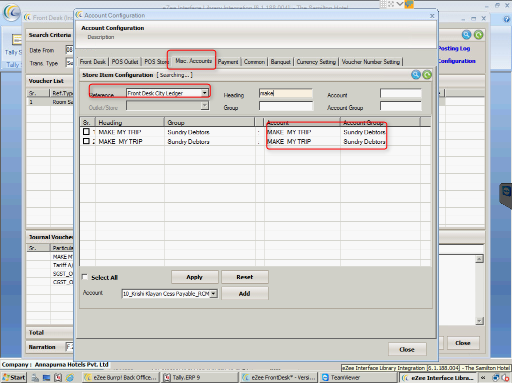This screenshot has width=512, height=383.
Task: Click the Account filter field
Action: point(400,93)
